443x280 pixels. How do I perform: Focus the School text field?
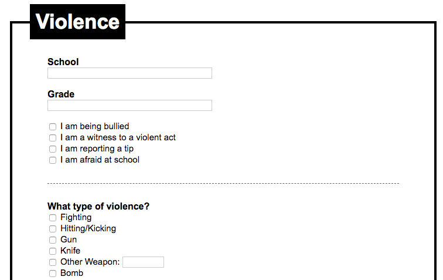click(x=130, y=73)
